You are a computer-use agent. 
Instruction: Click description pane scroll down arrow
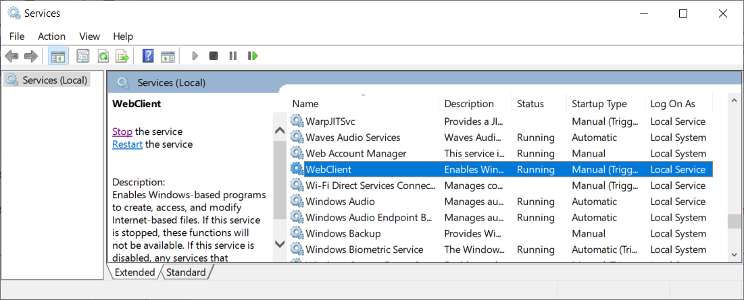point(280,244)
